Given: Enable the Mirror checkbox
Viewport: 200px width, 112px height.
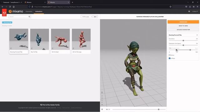Looking at the screenshot, I should point(169,55).
